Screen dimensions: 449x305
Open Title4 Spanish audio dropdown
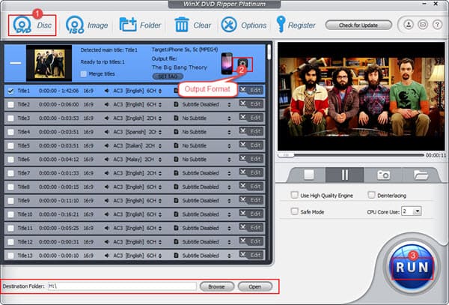(x=160, y=132)
